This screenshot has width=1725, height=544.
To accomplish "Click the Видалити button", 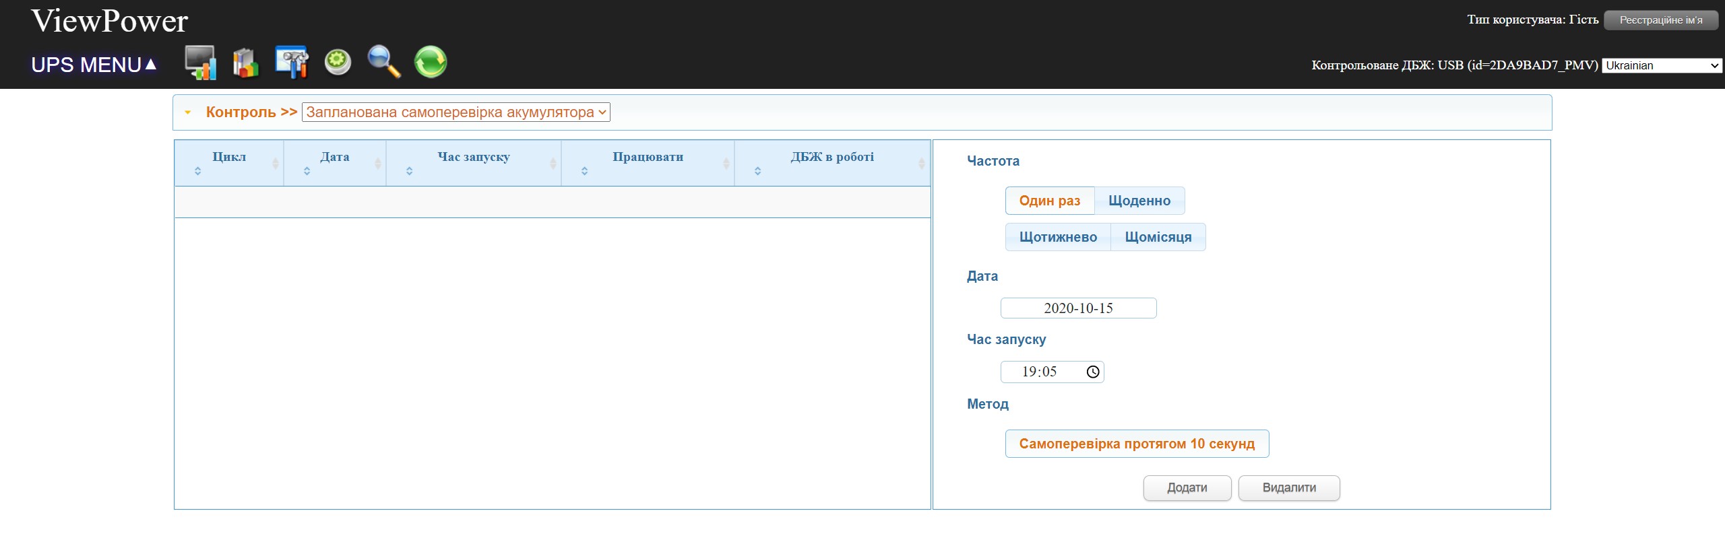I will coord(1288,488).
